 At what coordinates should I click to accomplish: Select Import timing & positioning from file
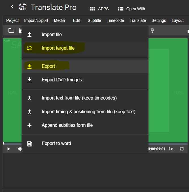coord(85,112)
